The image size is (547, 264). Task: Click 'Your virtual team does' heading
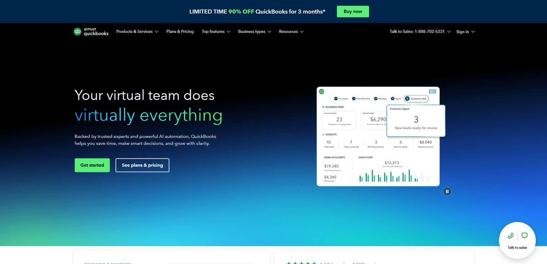[145, 95]
